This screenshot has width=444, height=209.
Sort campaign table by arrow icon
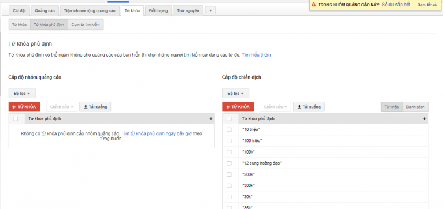point(424,119)
